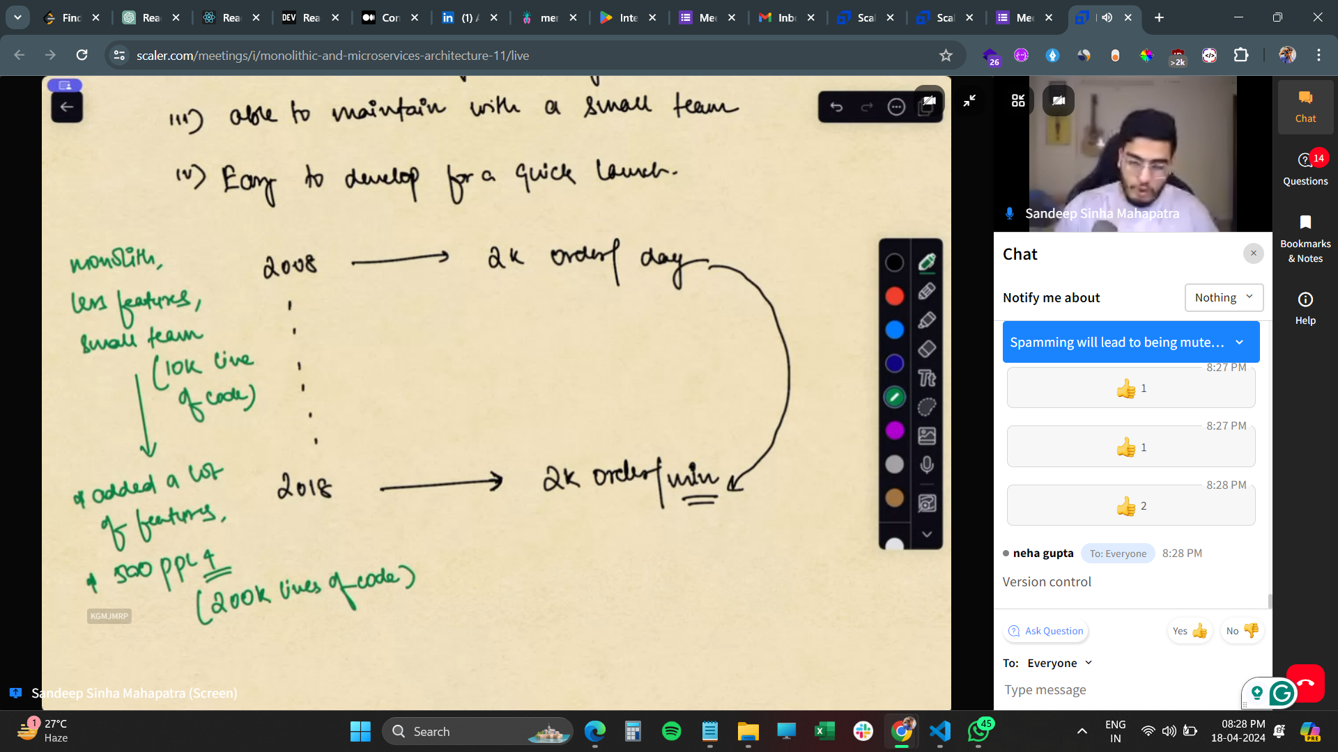This screenshot has height=752, width=1338.
Task: Open Spotify from the taskbar
Action: [671, 731]
